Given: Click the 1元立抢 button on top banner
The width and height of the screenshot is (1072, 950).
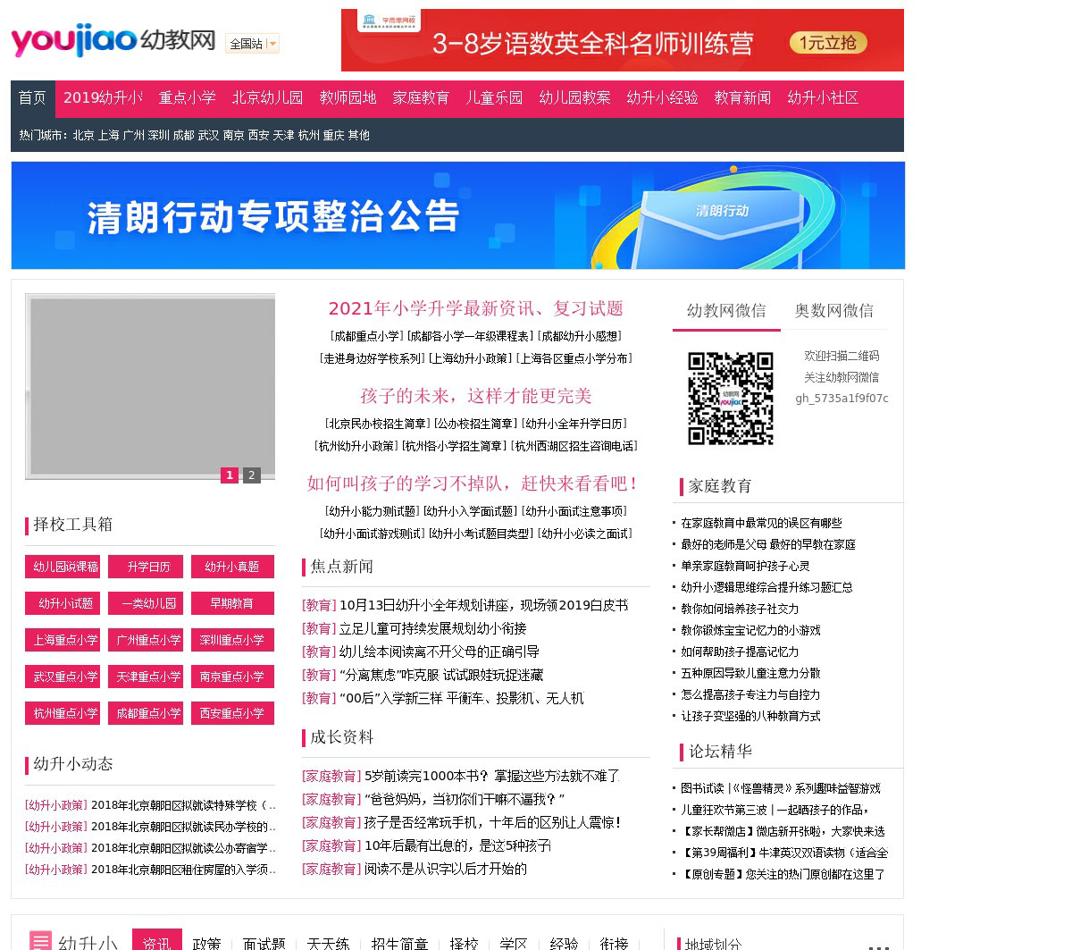Looking at the screenshot, I should [x=827, y=43].
